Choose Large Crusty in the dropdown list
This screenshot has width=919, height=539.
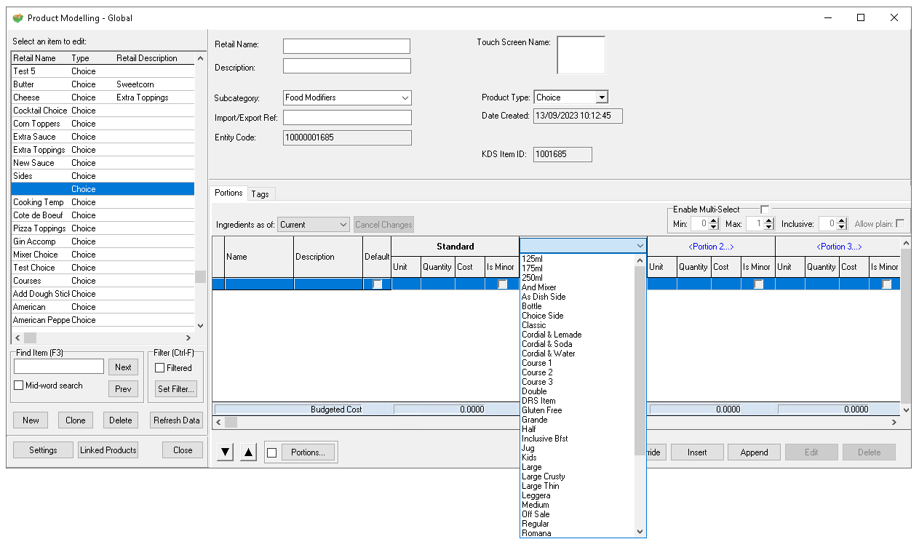pyautogui.click(x=543, y=476)
